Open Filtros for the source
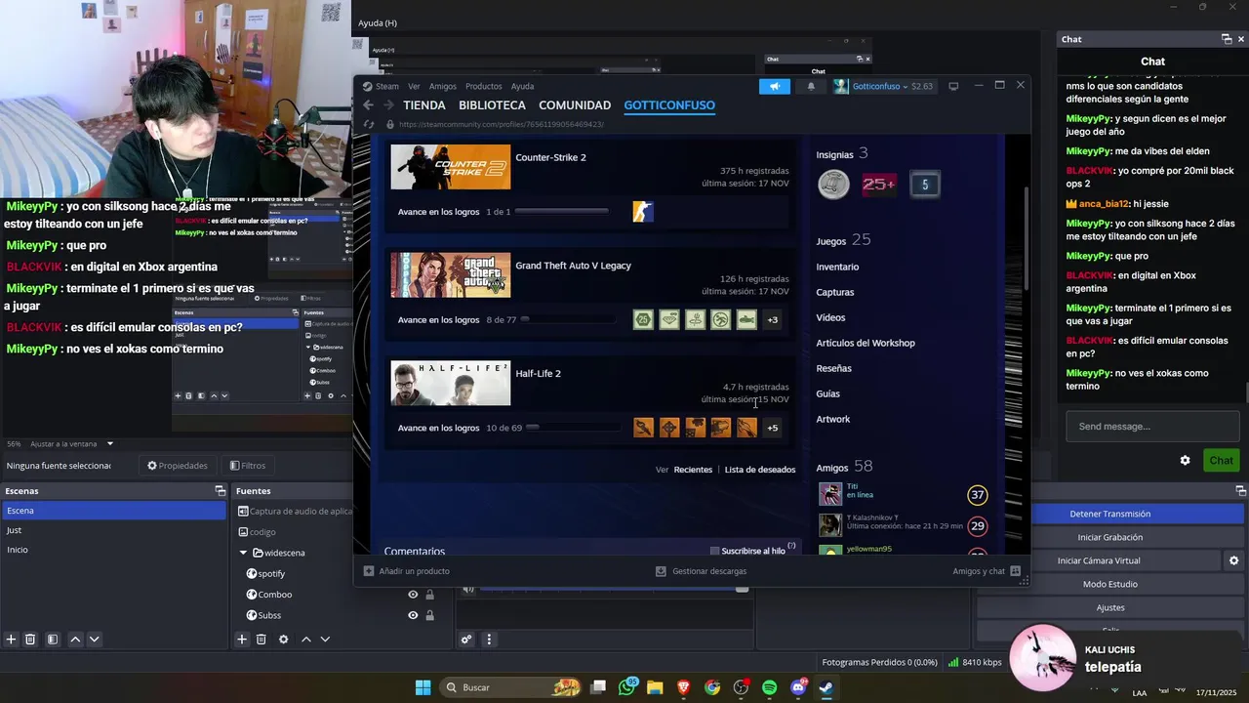 point(248,466)
